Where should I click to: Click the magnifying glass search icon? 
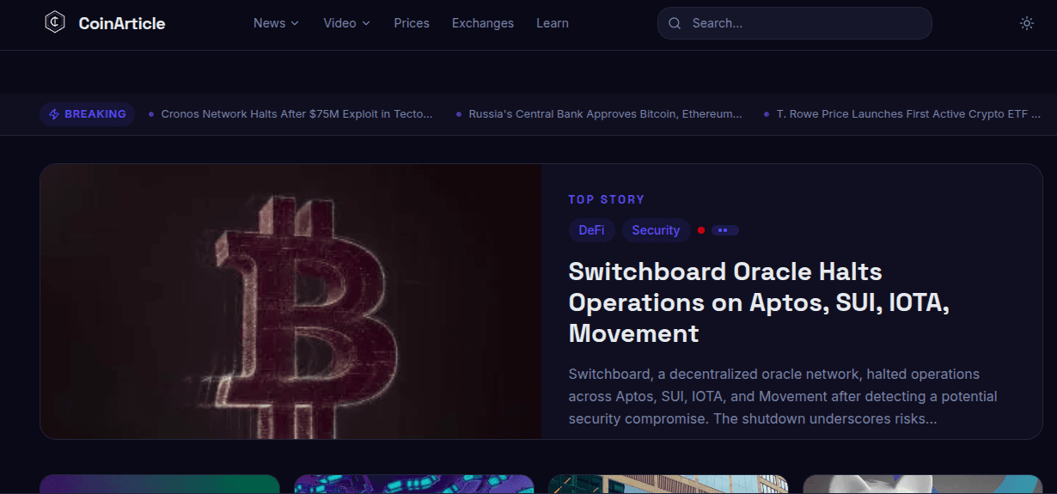[675, 23]
